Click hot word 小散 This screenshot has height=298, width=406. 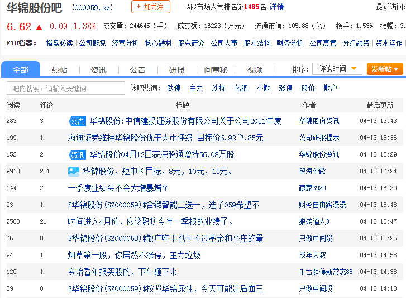tap(264, 88)
